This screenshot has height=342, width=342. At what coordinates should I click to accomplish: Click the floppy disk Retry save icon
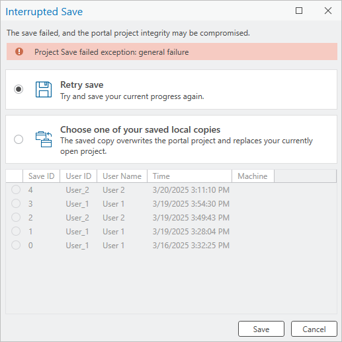44,89
